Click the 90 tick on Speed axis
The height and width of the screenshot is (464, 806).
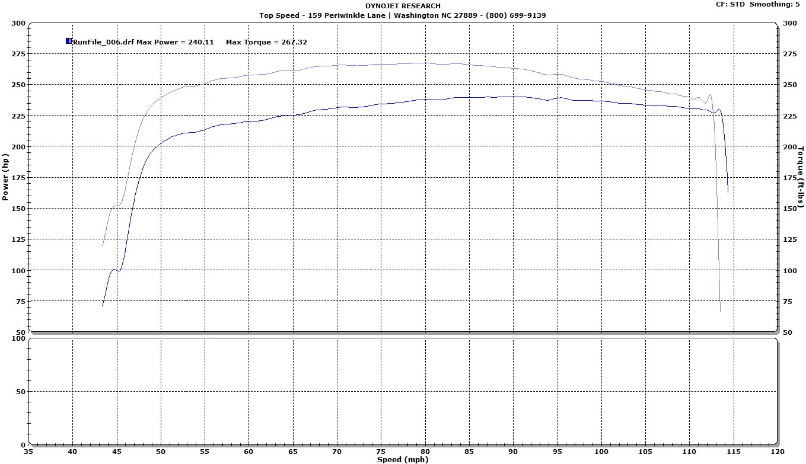[513, 452]
